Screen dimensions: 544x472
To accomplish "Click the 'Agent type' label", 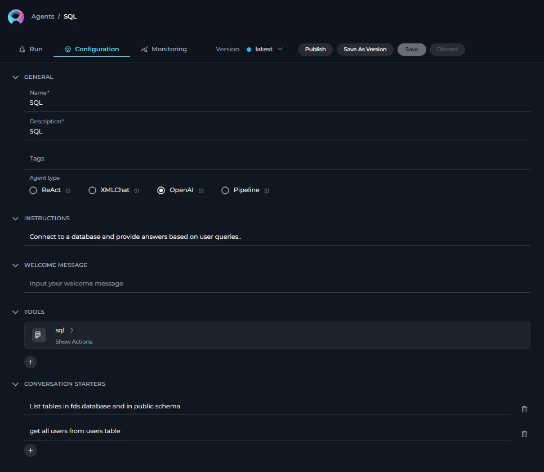I will pyautogui.click(x=44, y=177).
